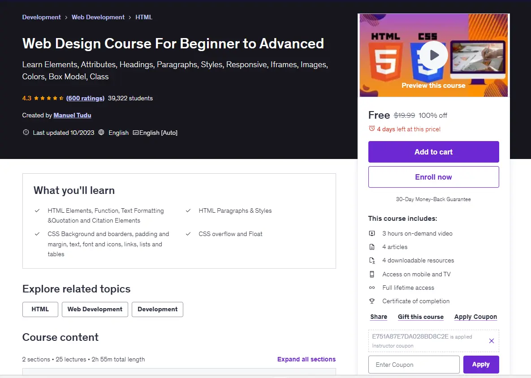Screen dimensions: 531x378
Task: Click the 'What you'll learn' heading
Action: click(74, 190)
